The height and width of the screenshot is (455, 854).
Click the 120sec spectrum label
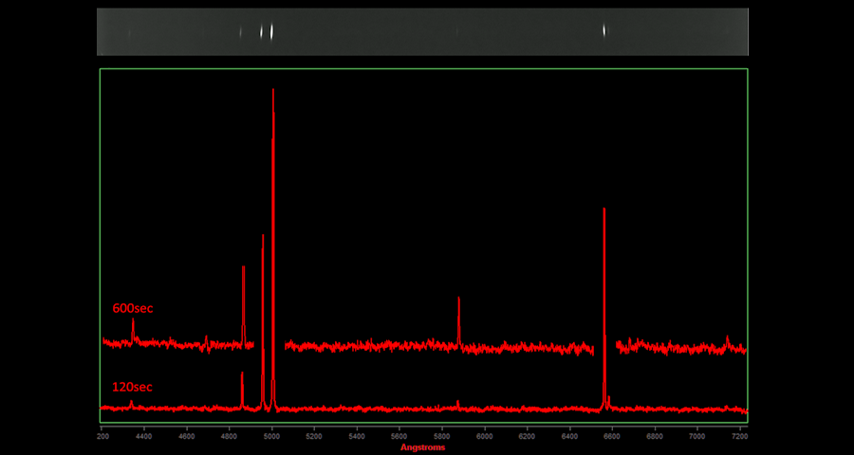coord(132,387)
